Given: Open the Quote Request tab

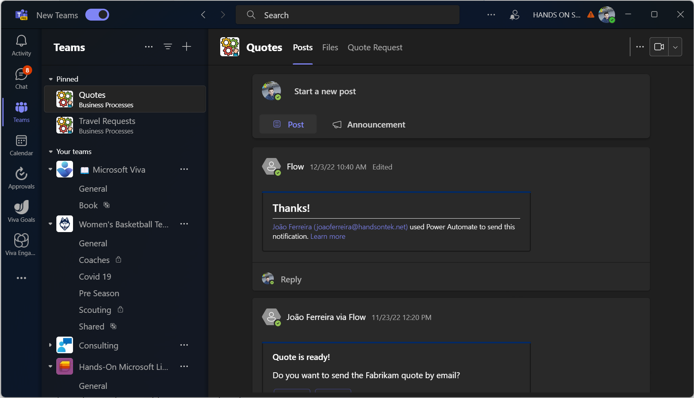Looking at the screenshot, I should [x=375, y=47].
